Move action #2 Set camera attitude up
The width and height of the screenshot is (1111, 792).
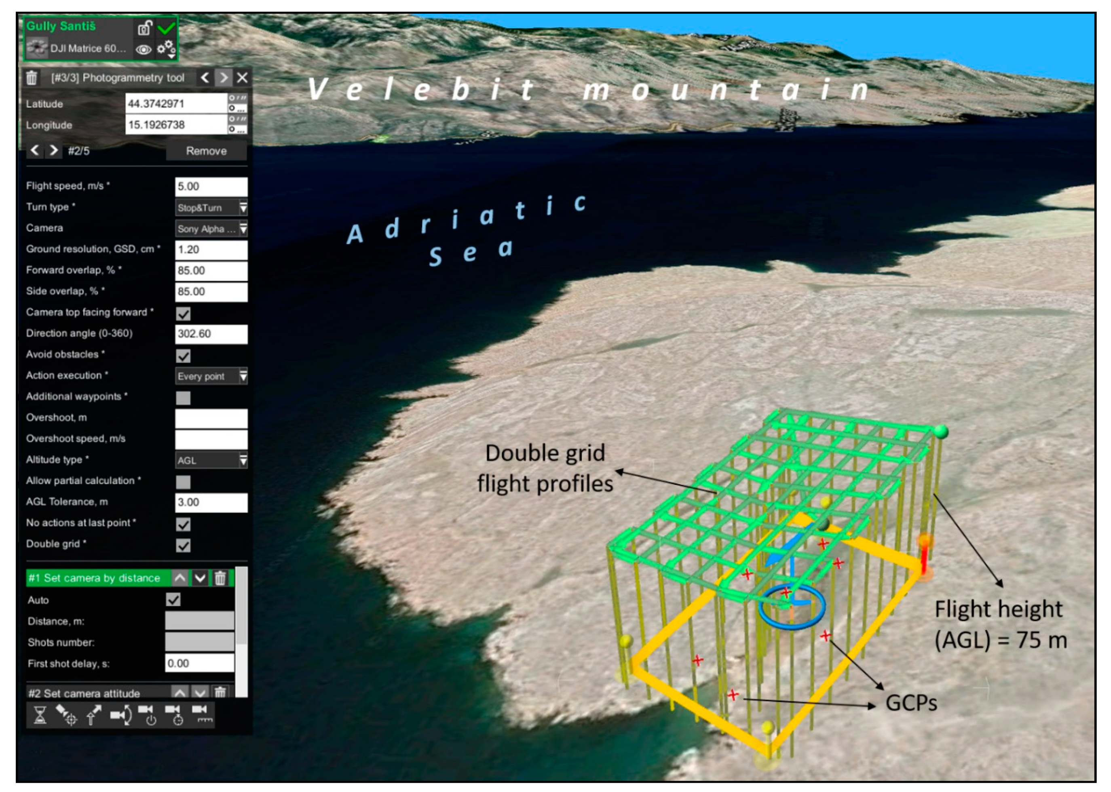pyautogui.click(x=180, y=692)
